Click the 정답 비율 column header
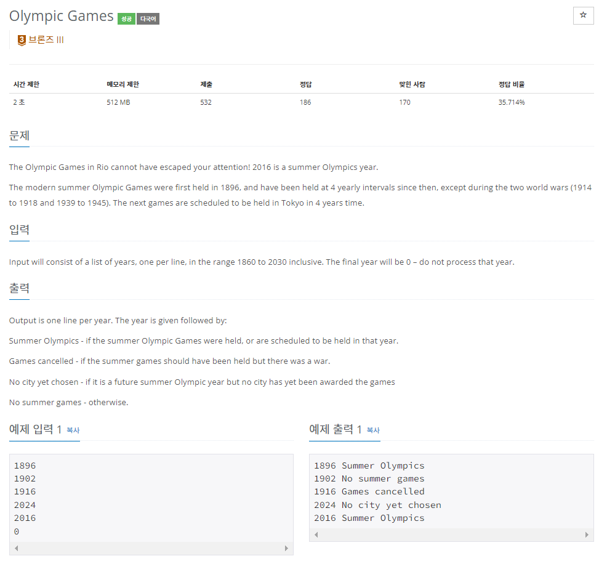The height and width of the screenshot is (564, 607). [512, 84]
